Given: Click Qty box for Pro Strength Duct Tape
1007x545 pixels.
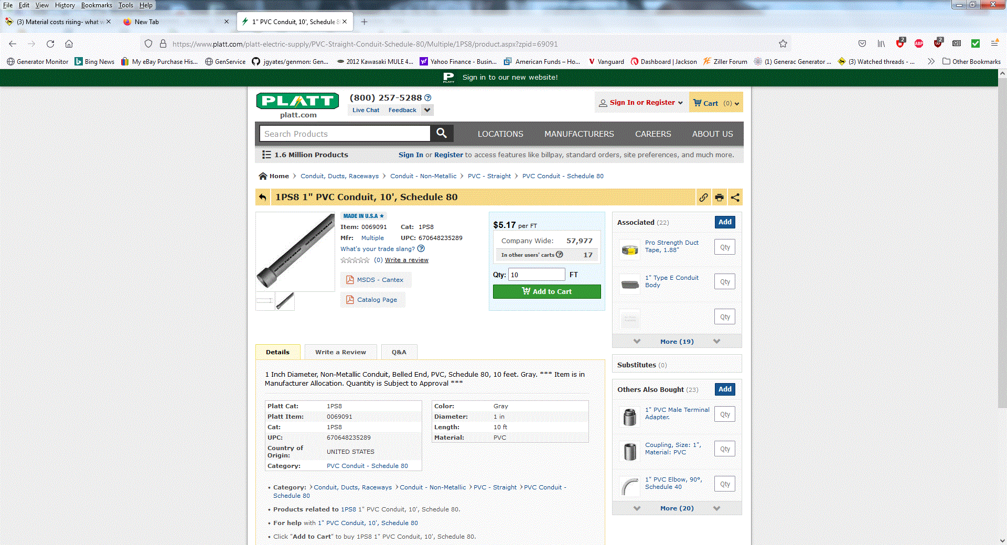Looking at the screenshot, I should (725, 247).
